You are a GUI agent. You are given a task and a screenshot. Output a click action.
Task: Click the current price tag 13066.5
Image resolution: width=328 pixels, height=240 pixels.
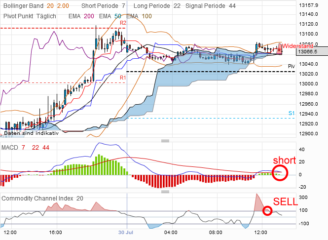coord(312,51)
